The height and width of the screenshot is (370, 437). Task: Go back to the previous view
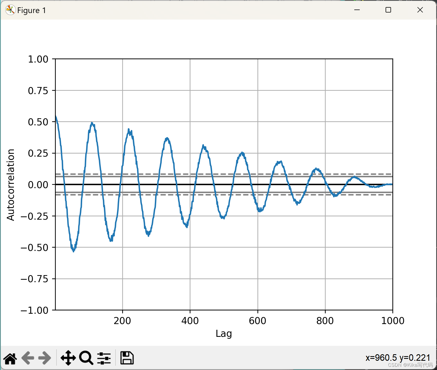tap(28, 358)
